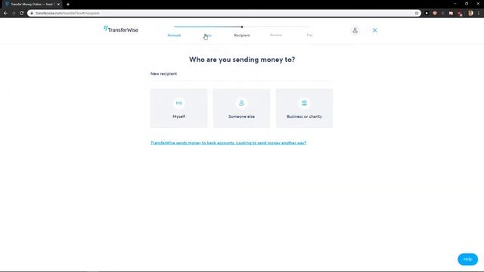Open a new browser tab
This screenshot has height=272, width=484.
click(68, 5)
